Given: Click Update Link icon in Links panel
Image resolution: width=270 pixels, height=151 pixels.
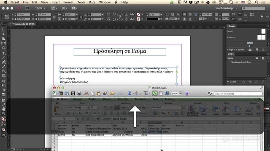Looking at the screenshot, I should click(256, 82).
